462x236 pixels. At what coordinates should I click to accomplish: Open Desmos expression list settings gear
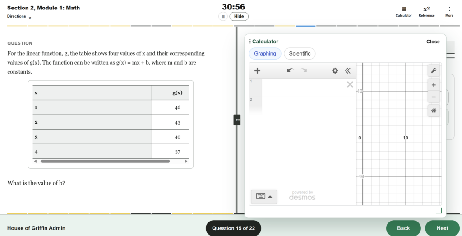(335, 71)
